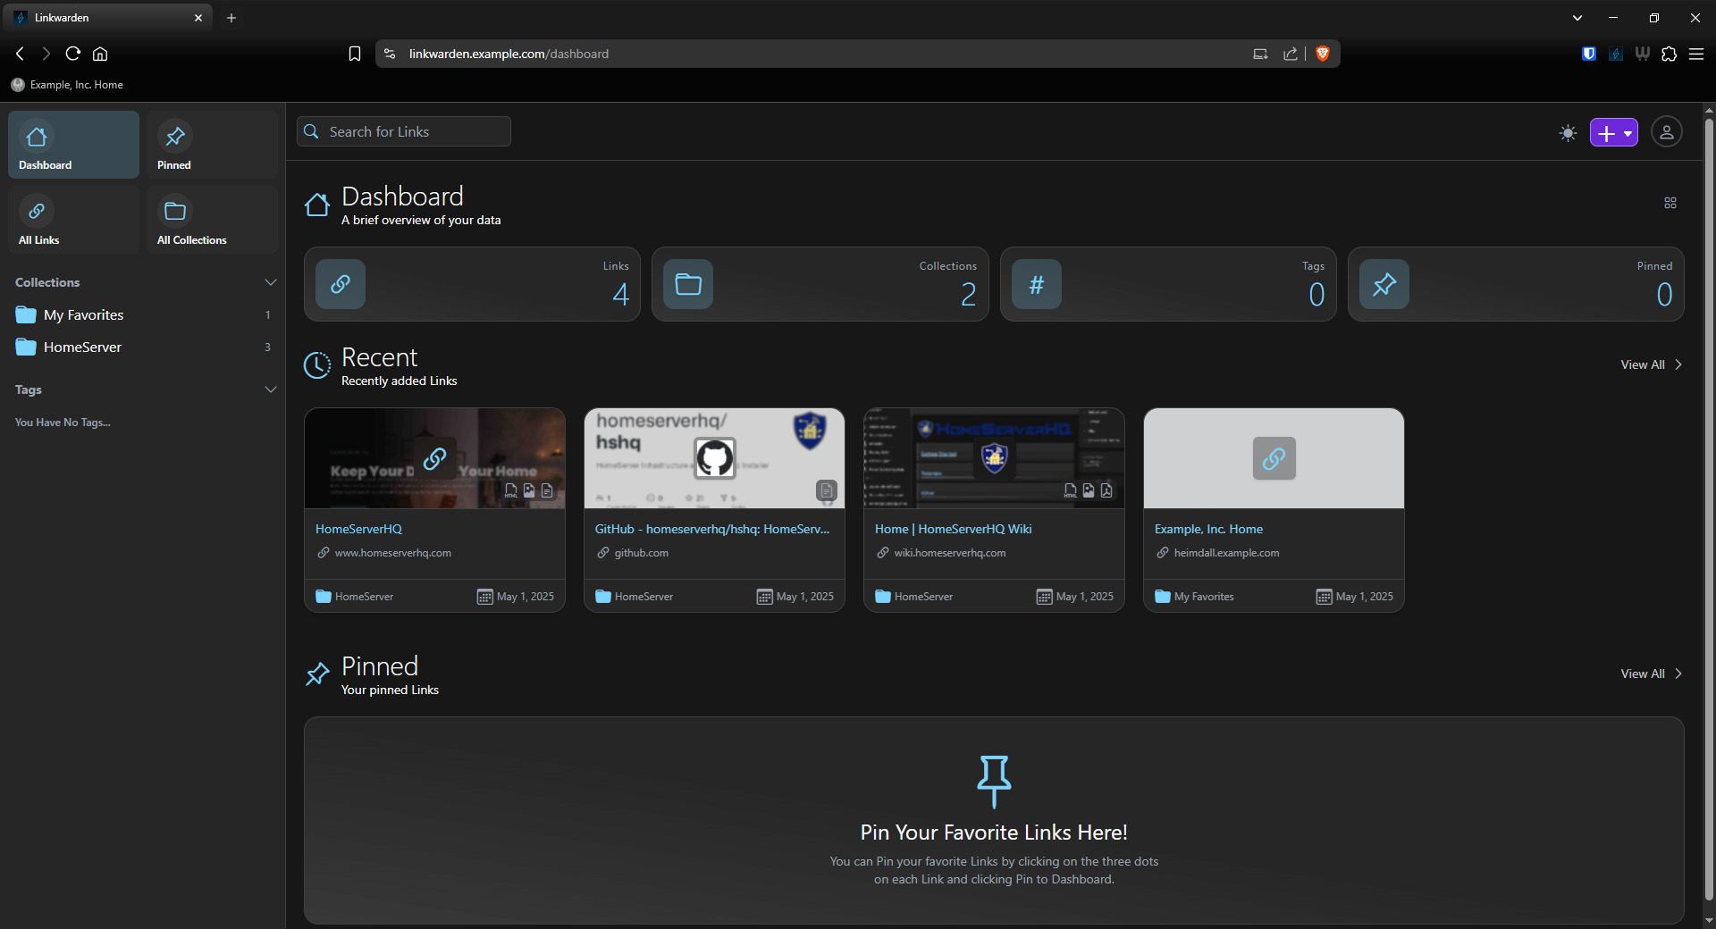Select the My Favorites collection

pyautogui.click(x=83, y=315)
